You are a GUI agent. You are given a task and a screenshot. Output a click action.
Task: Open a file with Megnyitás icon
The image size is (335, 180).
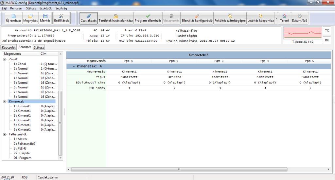(30, 18)
